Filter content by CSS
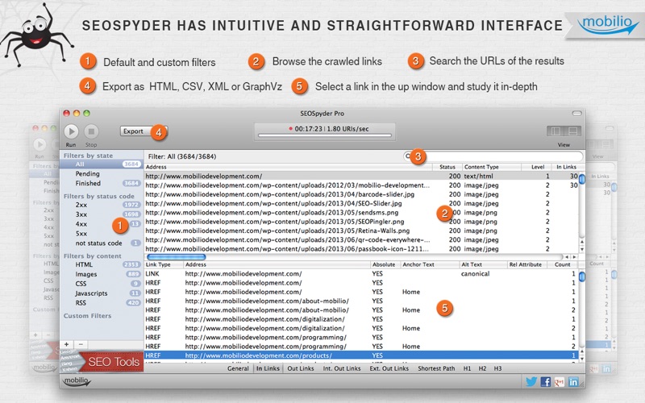The height and width of the screenshot is (403, 645). tap(102, 284)
